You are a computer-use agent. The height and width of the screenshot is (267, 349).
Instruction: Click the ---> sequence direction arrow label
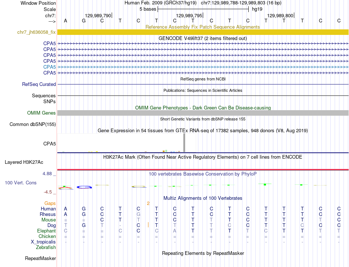click(x=52, y=21)
